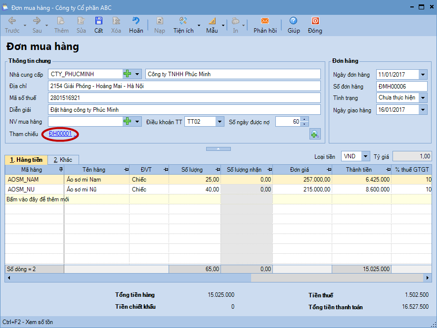Click 'Bấm vào đây để thêm mới' row
The image size is (437, 328).
tap(38, 199)
